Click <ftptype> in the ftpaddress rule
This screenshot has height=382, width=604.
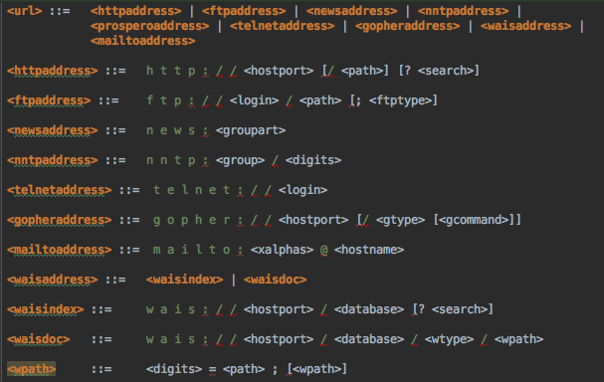pos(400,100)
